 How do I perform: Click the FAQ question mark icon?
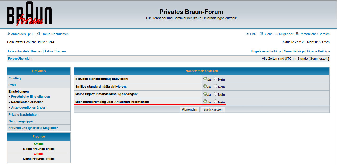[248, 34]
